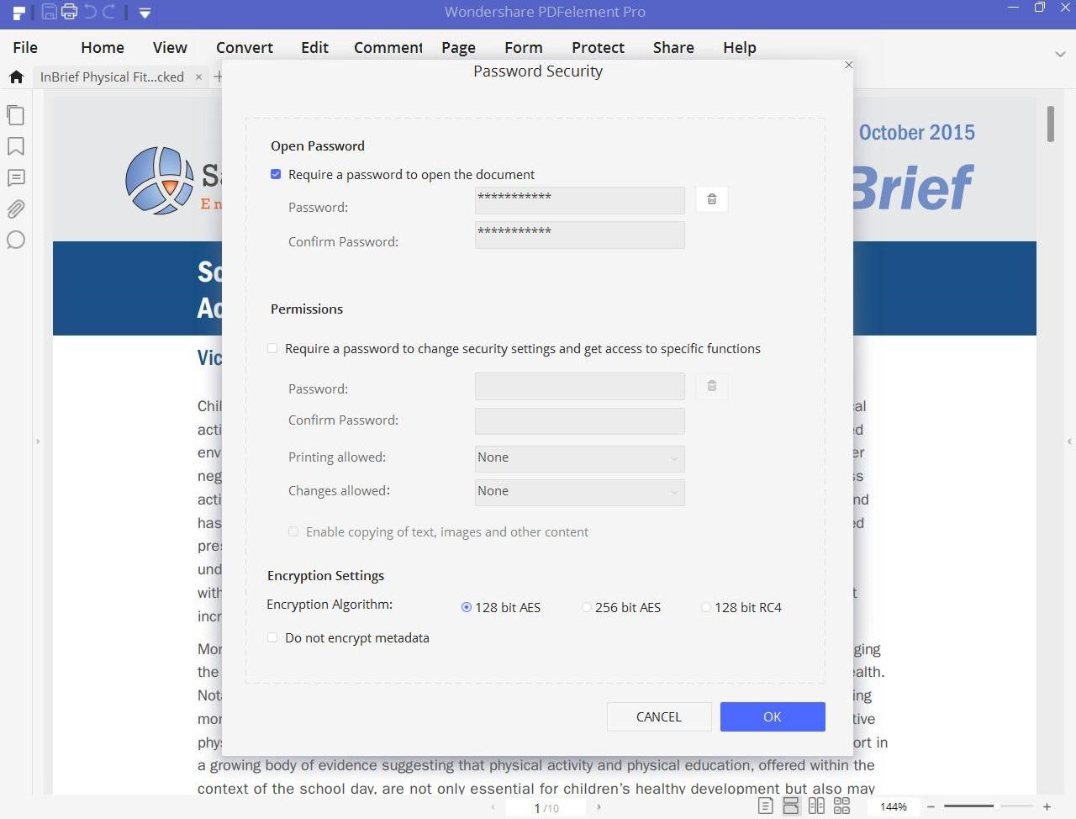Click the Print icon in quick access toolbar
1076x819 pixels.
click(69, 12)
